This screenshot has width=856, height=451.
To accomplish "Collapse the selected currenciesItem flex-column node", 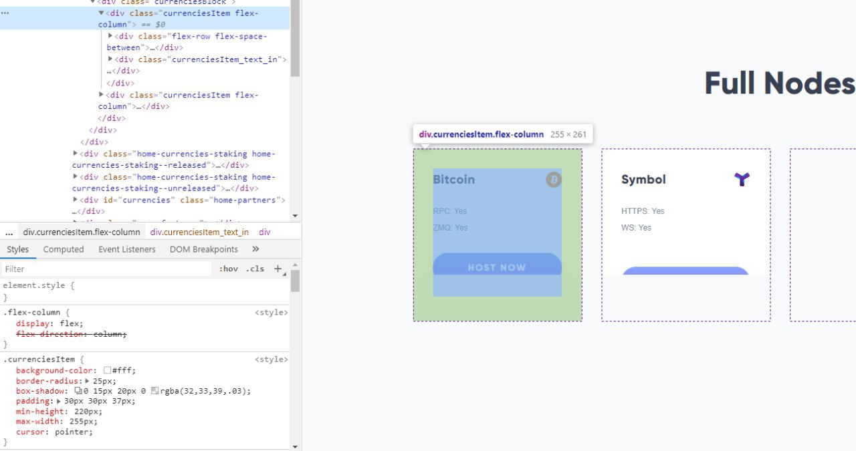I will 102,13.
